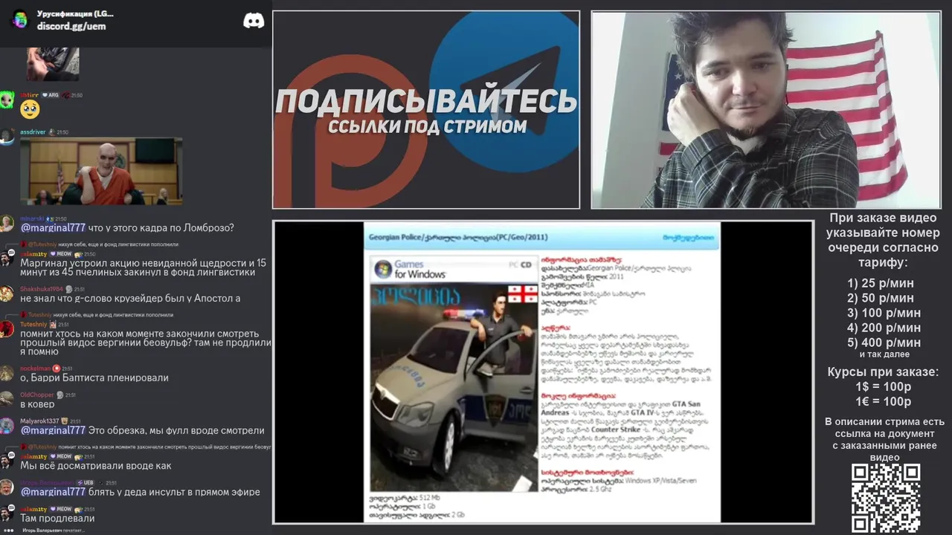Click the 3) 100 р/мин tariff line
Screen dimensions: 952x535
(884, 313)
